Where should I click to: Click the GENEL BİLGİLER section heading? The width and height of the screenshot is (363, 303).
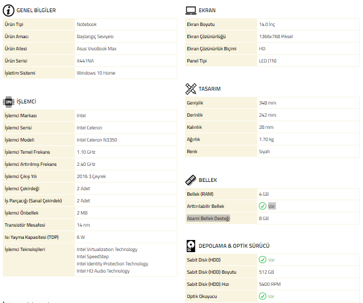point(36,11)
